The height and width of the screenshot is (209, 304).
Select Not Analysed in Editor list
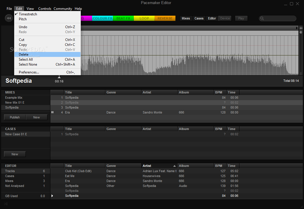(x=25, y=186)
